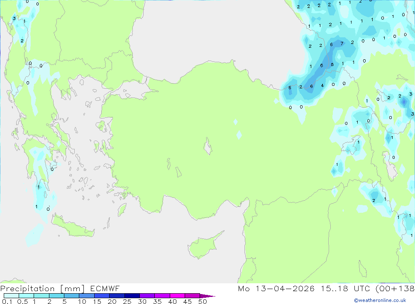Click the '4' precipitation value on map
The width and height of the screenshot is (415, 304).
coord(322,85)
